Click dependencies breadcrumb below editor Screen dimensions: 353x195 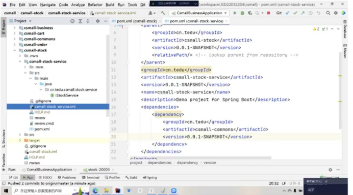click(159, 162)
